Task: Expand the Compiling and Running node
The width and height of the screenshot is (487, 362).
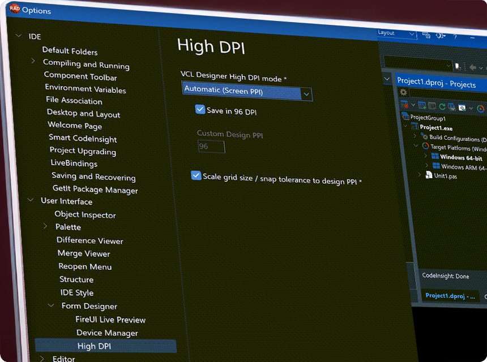Action: pyautogui.click(x=33, y=61)
